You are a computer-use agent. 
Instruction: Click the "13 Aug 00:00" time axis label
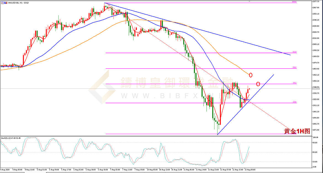point(250,170)
